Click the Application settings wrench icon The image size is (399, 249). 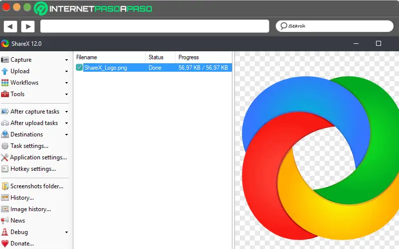pos(4,157)
